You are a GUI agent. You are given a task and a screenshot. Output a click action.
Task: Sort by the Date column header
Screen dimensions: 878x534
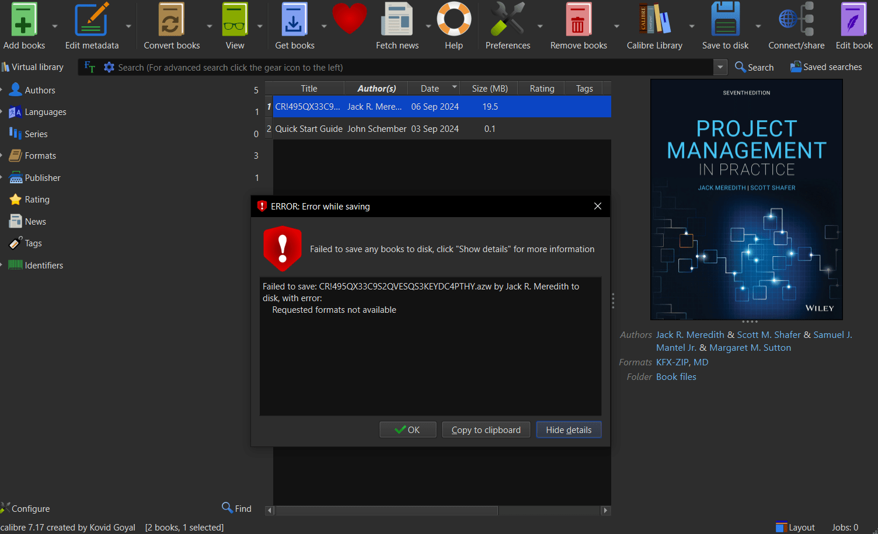tap(434, 88)
